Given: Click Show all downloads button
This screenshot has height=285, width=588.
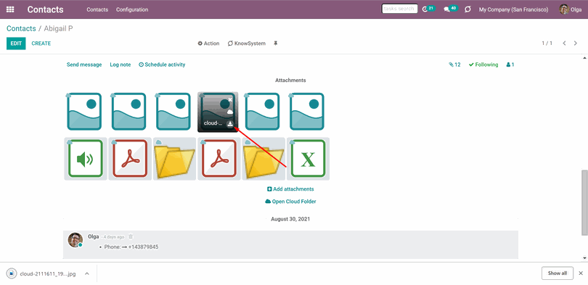Looking at the screenshot, I should coord(558,273).
